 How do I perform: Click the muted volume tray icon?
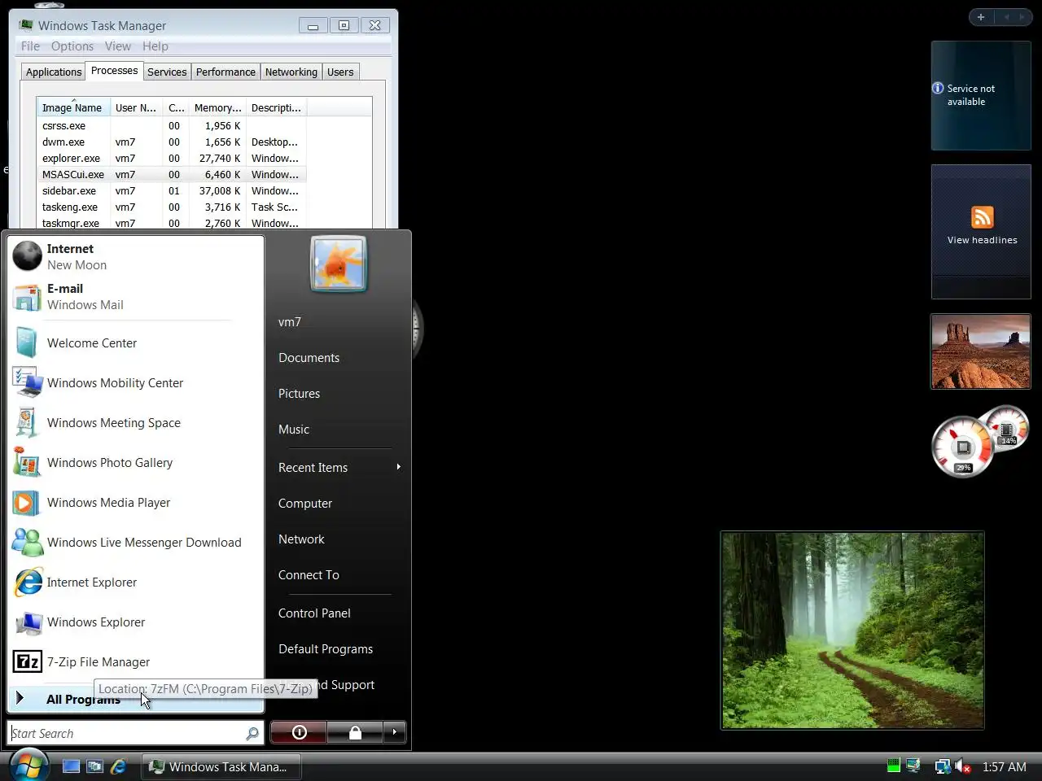click(x=963, y=766)
